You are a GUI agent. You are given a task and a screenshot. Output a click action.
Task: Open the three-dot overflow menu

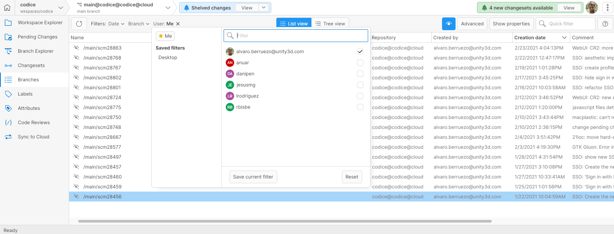coord(608,7)
